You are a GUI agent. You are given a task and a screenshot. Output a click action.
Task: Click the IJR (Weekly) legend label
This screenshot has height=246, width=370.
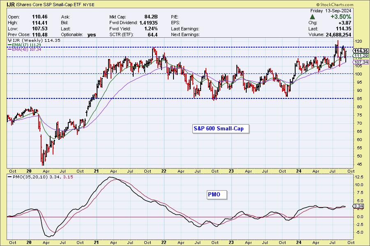pos(28,41)
